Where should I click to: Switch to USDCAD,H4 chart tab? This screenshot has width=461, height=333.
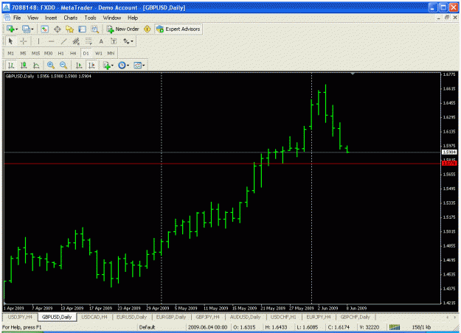[94, 317]
